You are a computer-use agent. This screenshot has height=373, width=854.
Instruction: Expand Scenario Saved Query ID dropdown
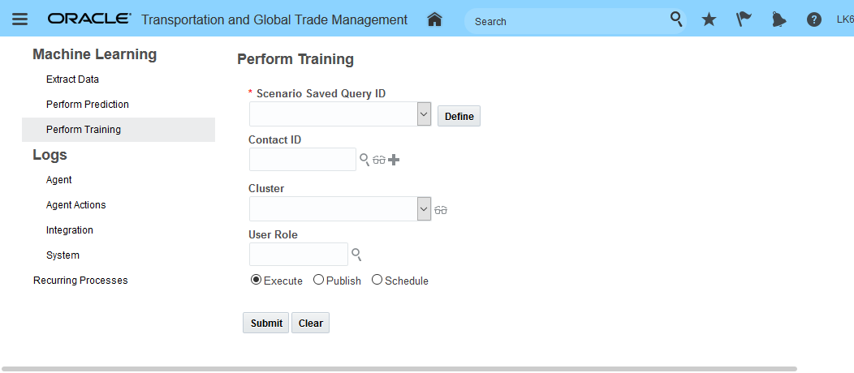[x=424, y=114]
